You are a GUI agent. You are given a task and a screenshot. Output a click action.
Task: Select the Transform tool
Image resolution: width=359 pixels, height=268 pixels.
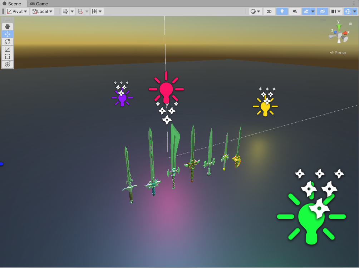(8, 64)
